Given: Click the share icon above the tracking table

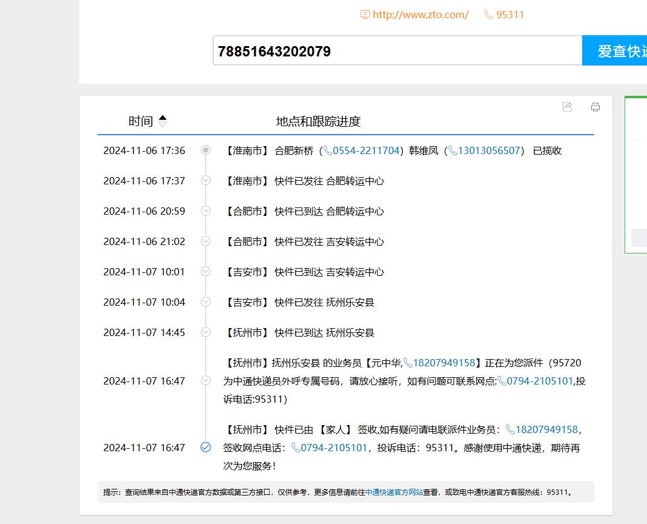Looking at the screenshot, I should click(x=568, y=107).
